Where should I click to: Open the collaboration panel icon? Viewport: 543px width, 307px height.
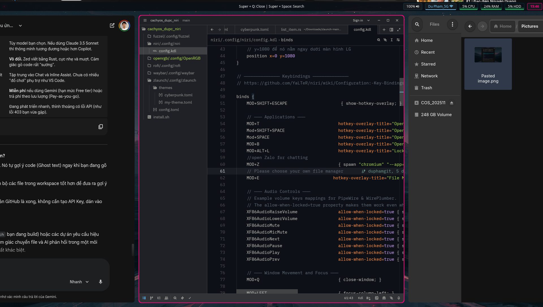166,298
